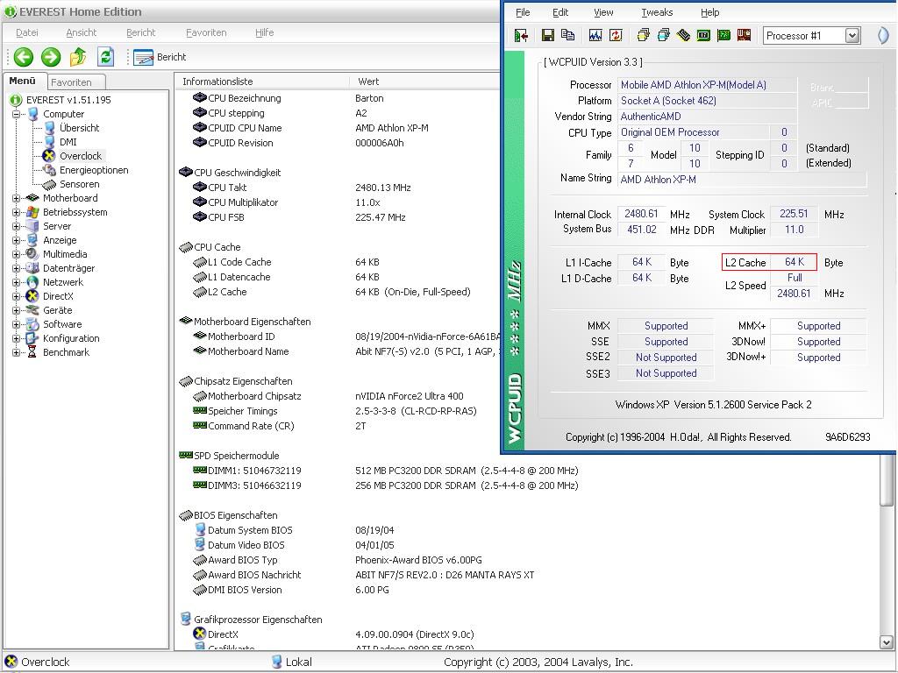Screen dimensions: 898x673
Task: Open the Favoriten menu in EVEREST menu bar
Action: 206,32
